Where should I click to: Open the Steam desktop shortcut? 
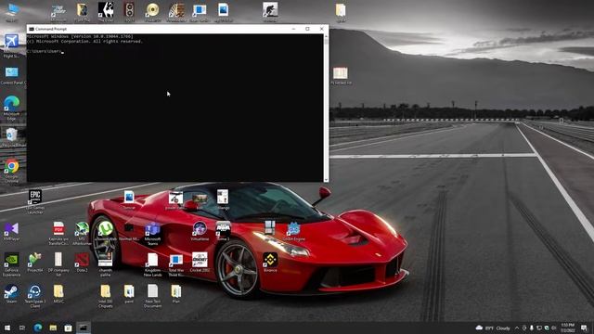[x=11, y=294]
